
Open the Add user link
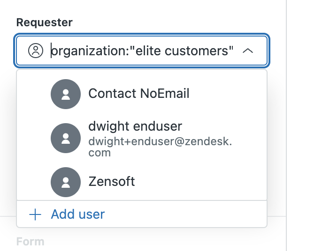pos(78,214)
